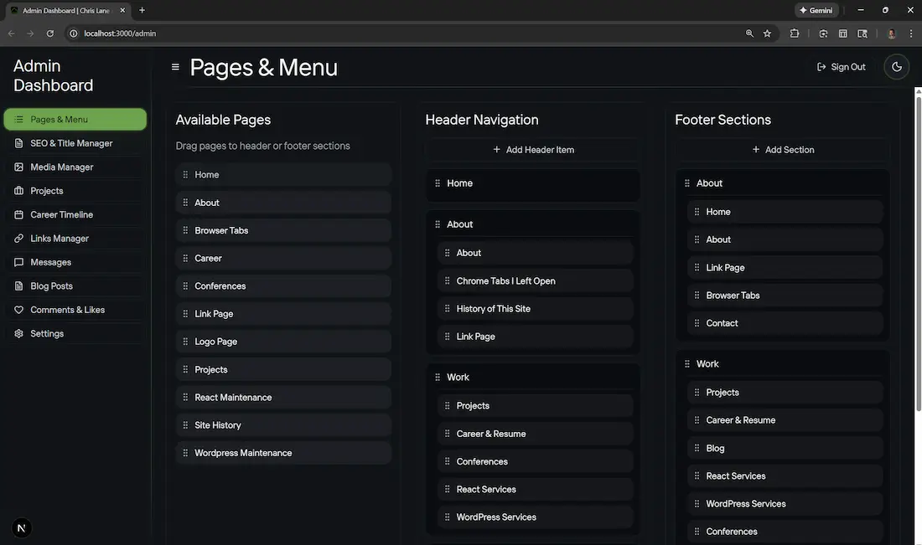Click drag handle of header Career & Resume
This screenshot has width=922, height=545.
click(447, 434)
